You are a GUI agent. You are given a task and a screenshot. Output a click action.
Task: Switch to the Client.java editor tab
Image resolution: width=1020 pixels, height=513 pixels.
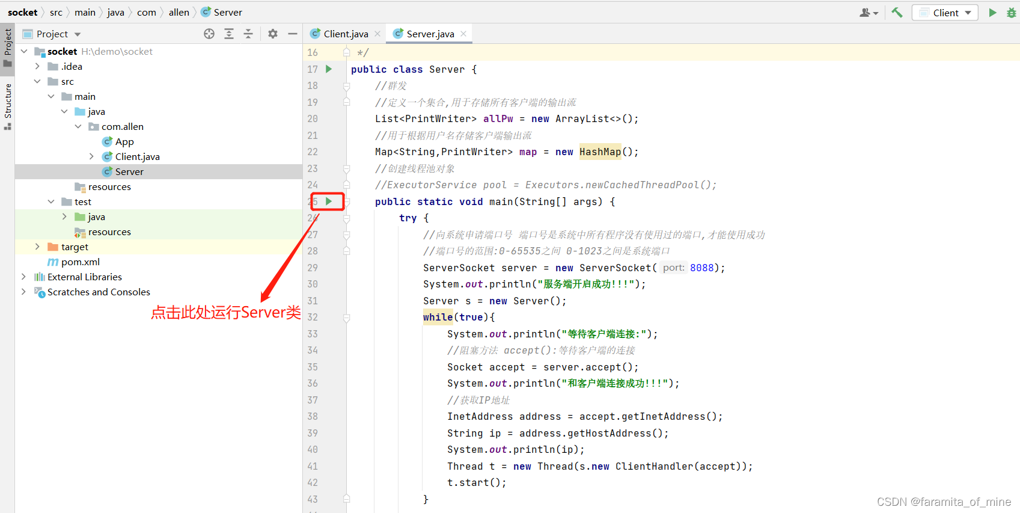[346, 34]
